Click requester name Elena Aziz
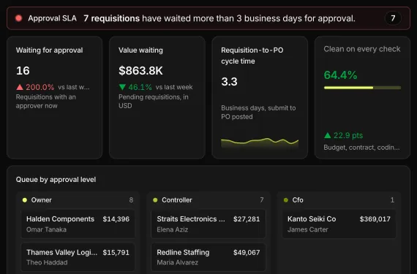Screen dimensions: 417x274 pyautogui.click(x=173, y=229)
